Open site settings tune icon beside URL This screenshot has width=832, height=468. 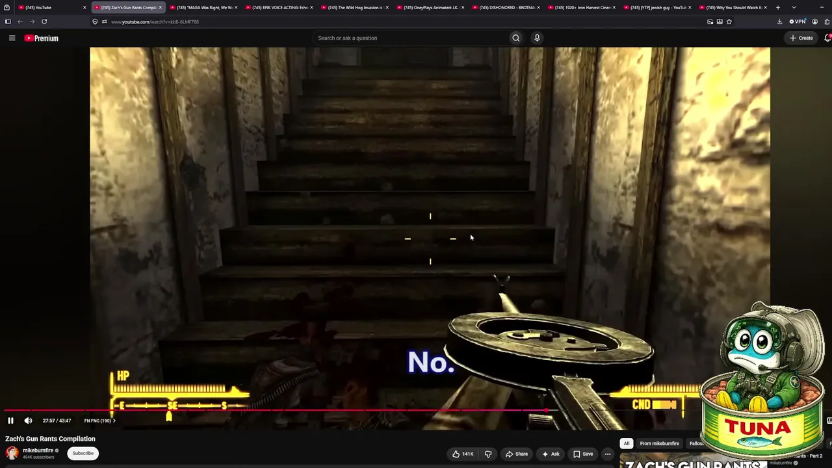click(104, 21)
